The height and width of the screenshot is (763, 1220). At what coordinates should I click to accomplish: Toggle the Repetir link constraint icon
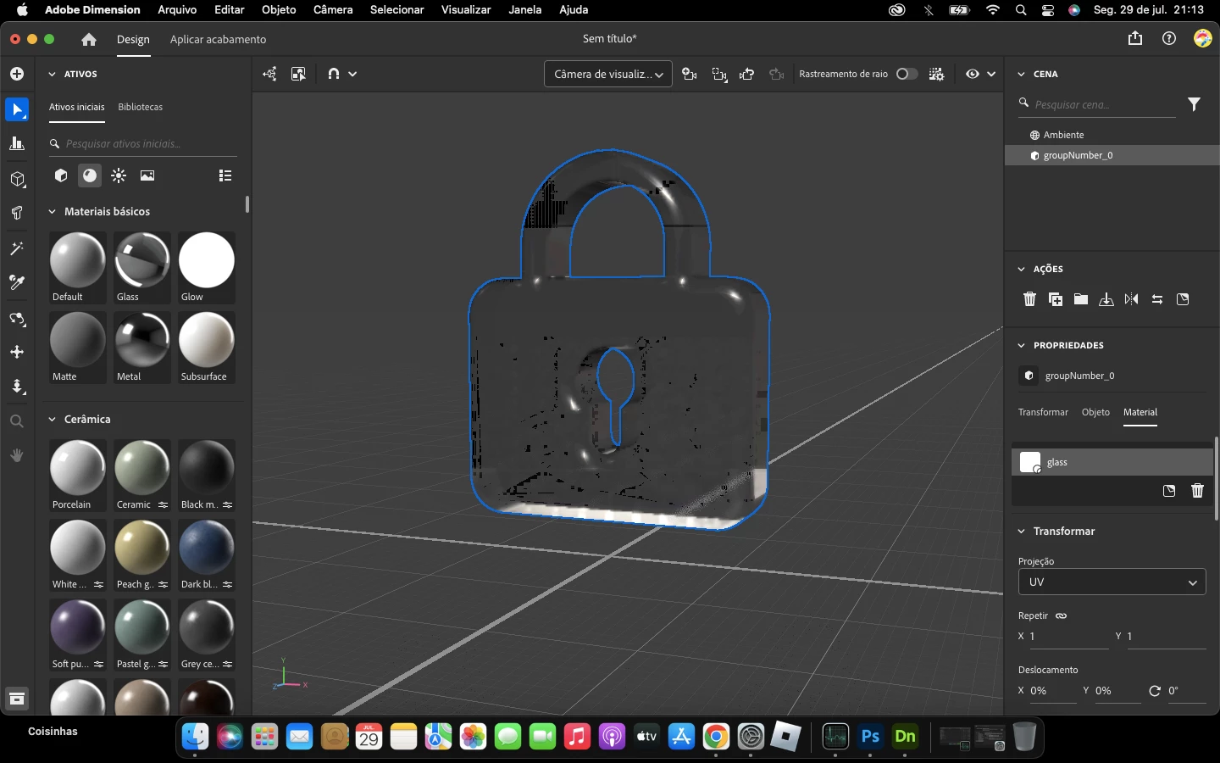coord(1062,615)
